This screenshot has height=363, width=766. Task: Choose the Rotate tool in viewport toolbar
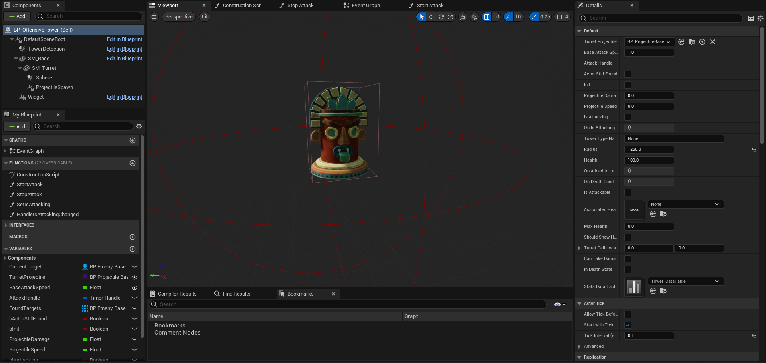coord(441,17)
